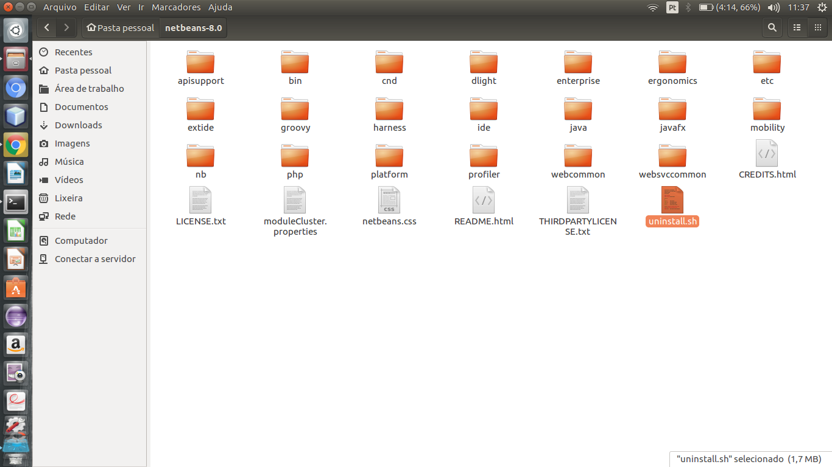Select the cnd folder icon
The height and width of the screenshot is (467, 832).
(389, 63)
